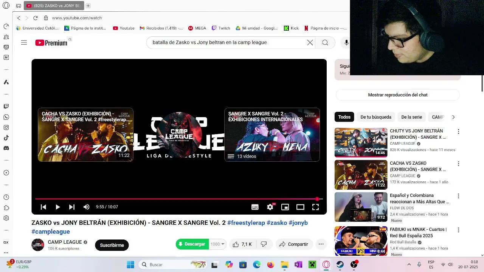The height and width of the screenshot is (272, 484).
Task: Restart with the previous-track button
Action: coord(43,207)
